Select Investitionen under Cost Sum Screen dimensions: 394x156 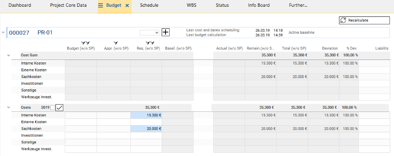coord(32,83)
